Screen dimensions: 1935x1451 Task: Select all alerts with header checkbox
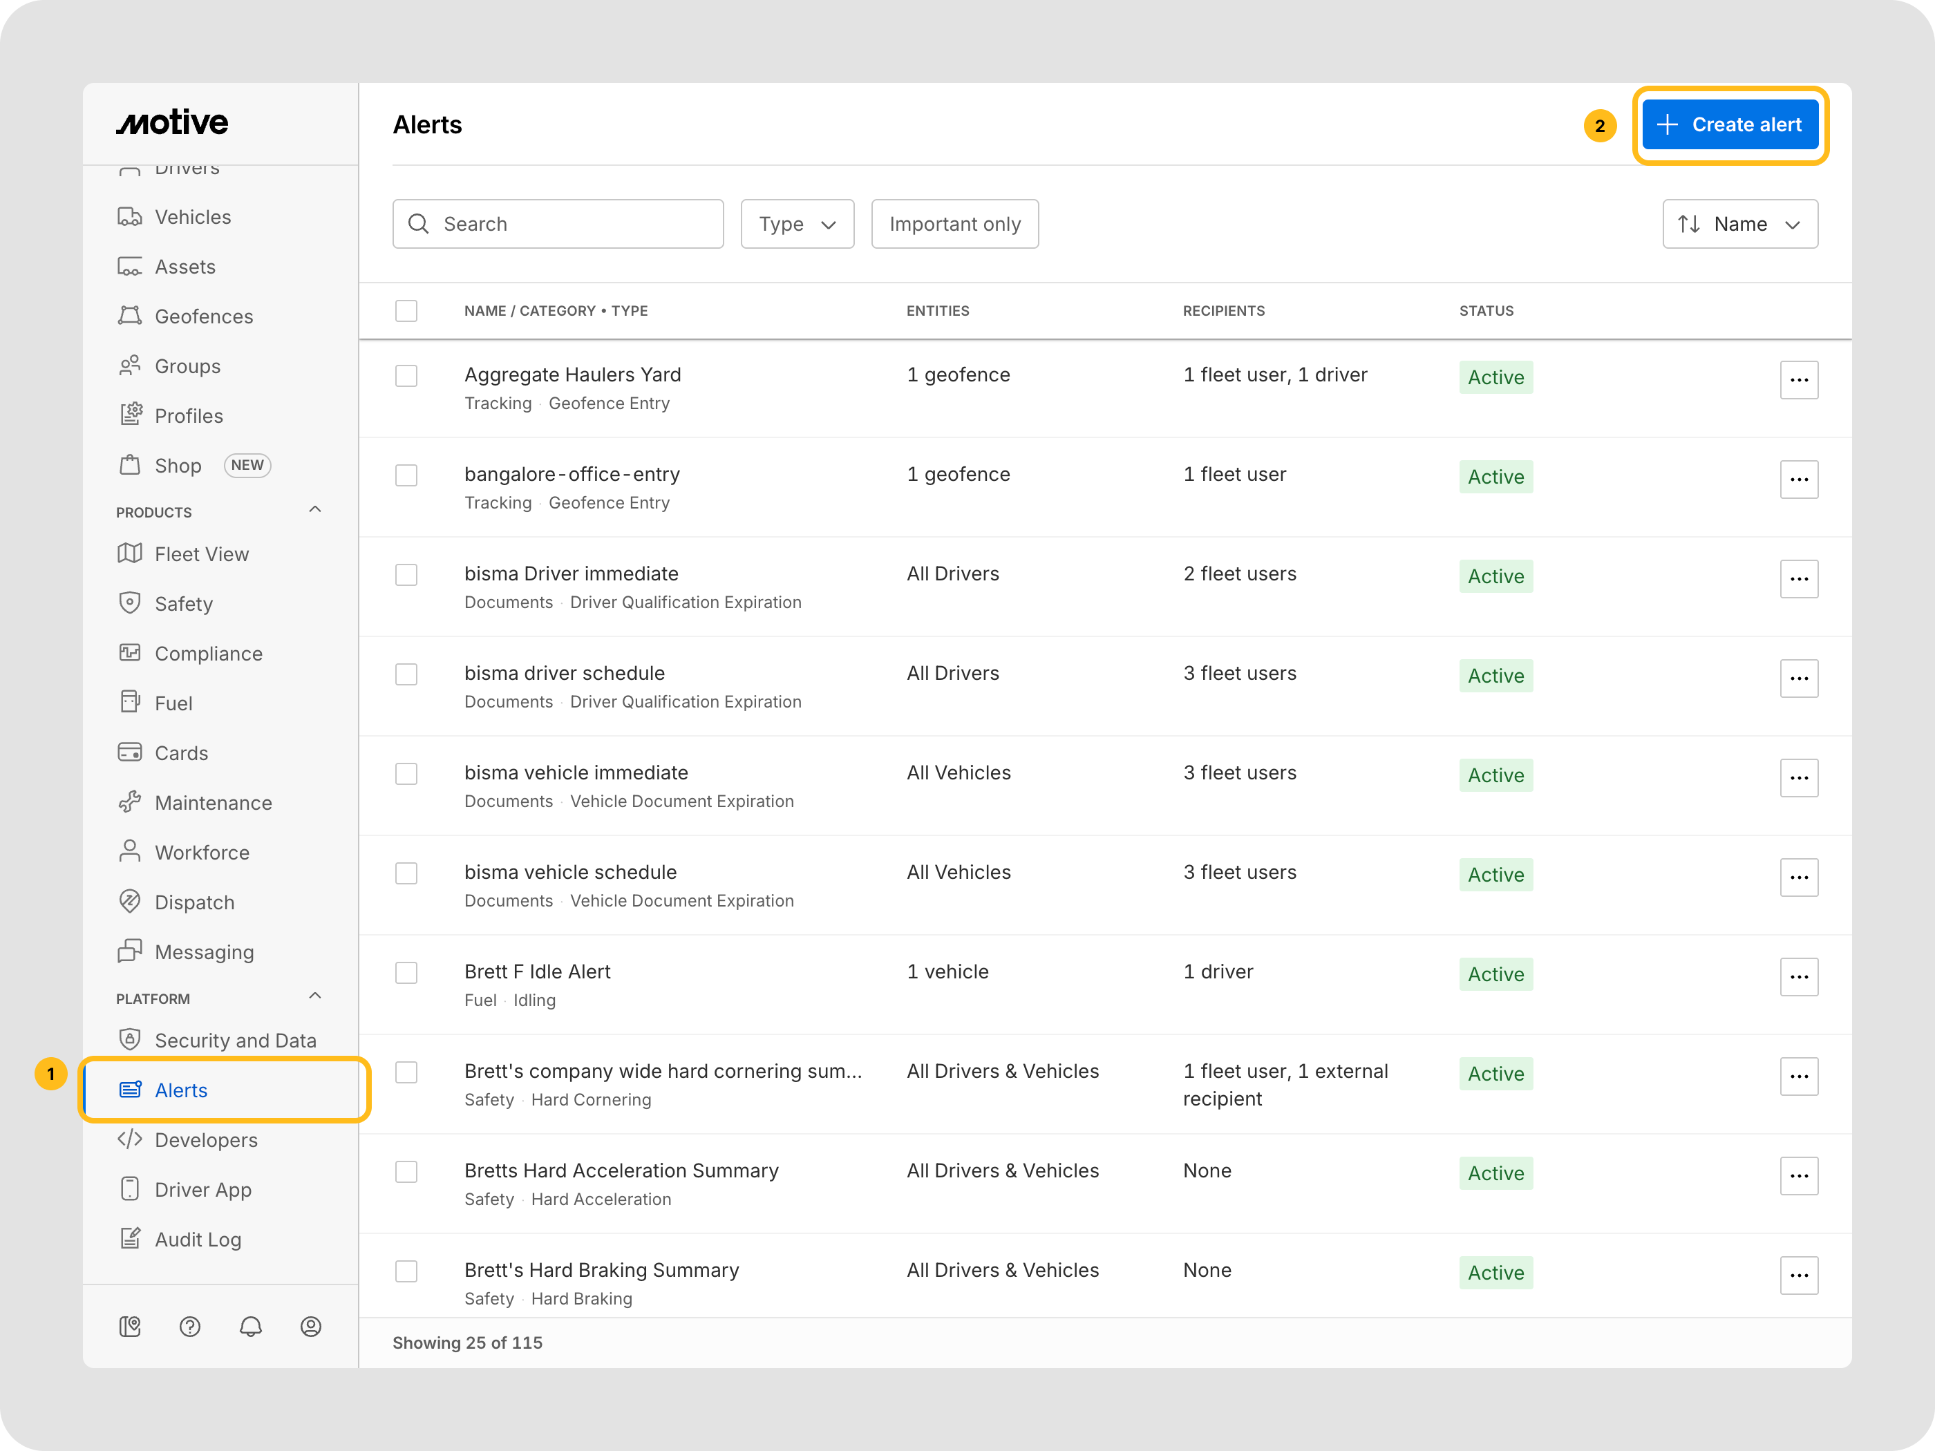coord(406,312)
